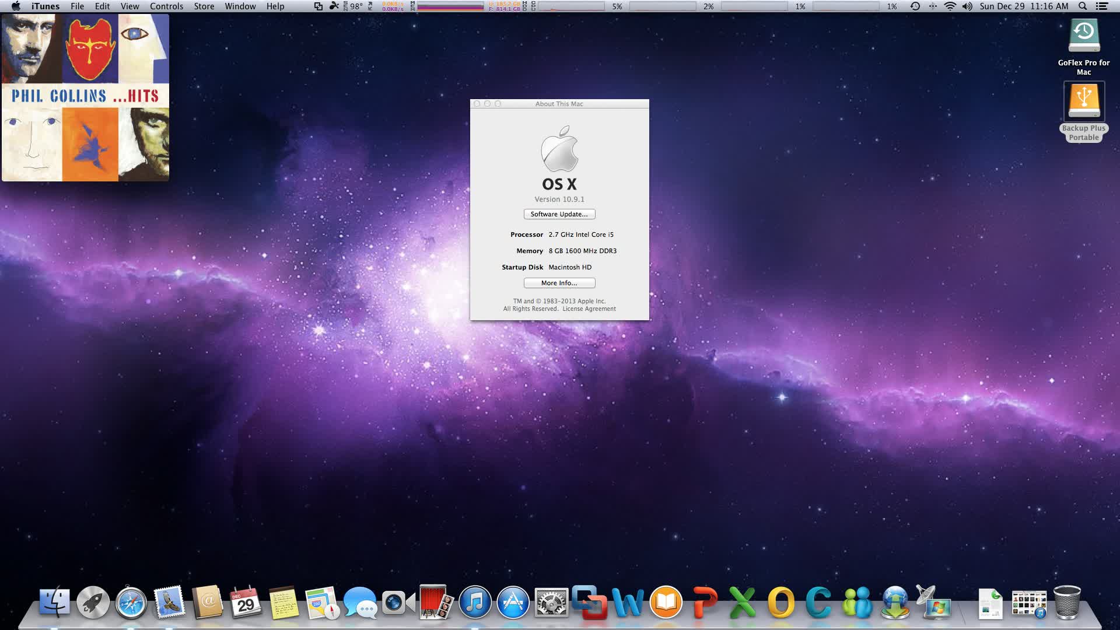Click the Software Update... button
The width and height of the screenshot is (1120, 630).
pyautogui.click(x=559, y=214)
